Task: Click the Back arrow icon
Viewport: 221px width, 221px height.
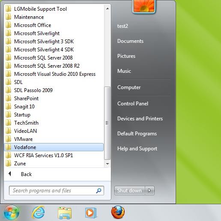Action: (10, 174)
